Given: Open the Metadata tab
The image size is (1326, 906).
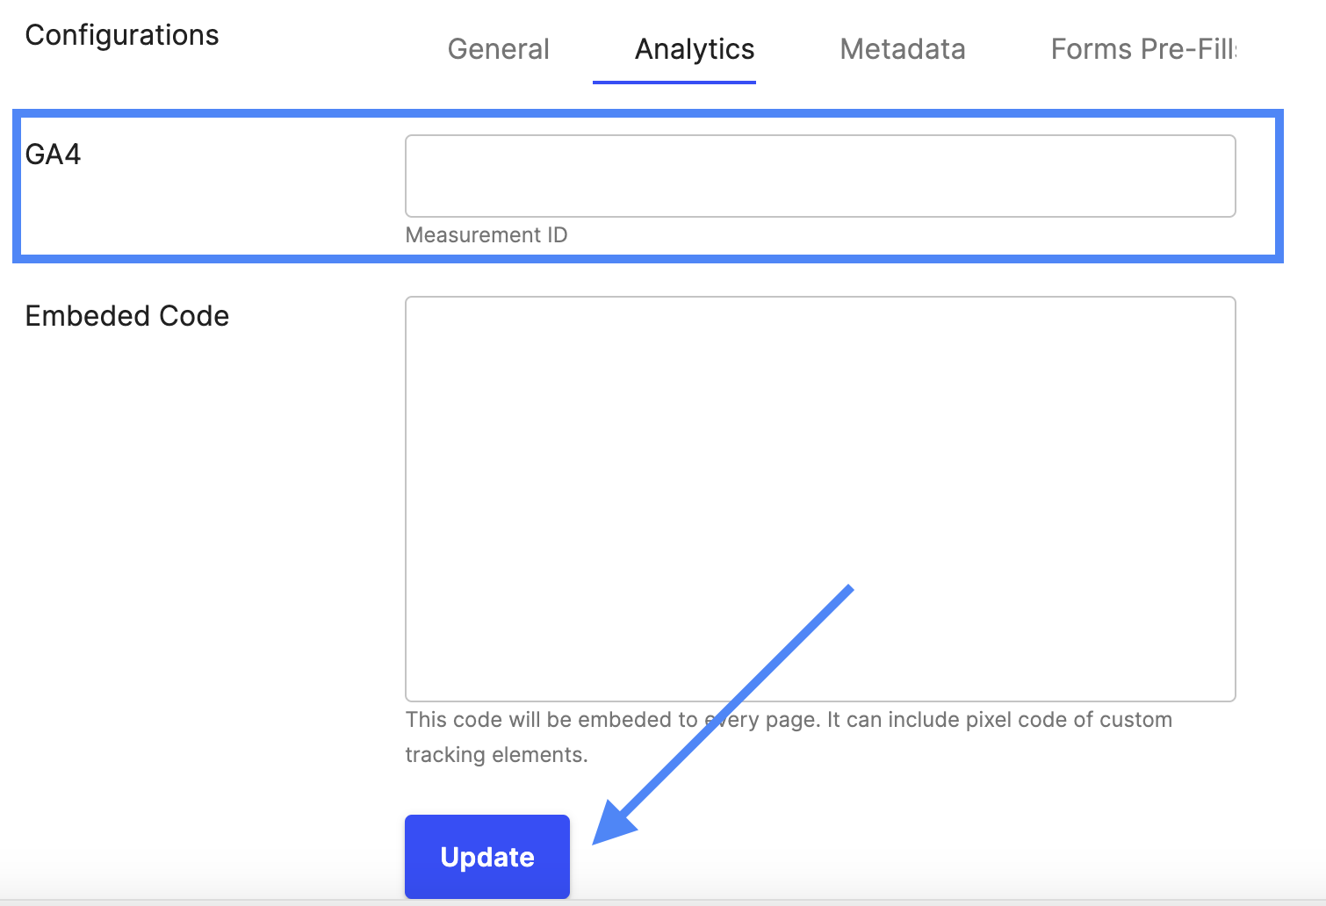Looking at the screenshot, I should (902, 49).
